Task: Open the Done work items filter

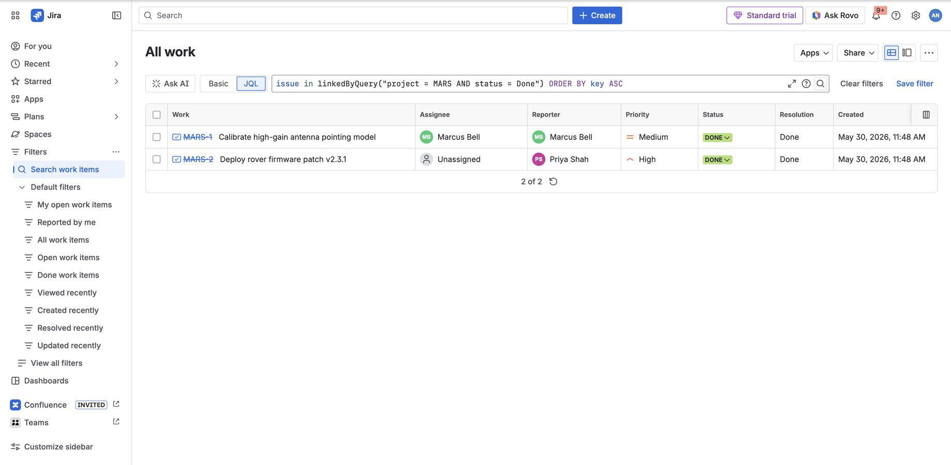Action: pos(68,275)
